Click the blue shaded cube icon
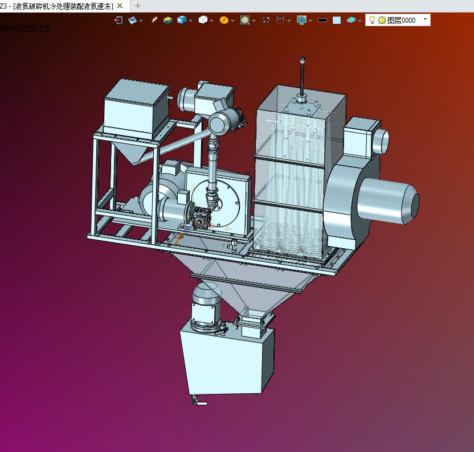This screenshot has height=452, width=474. point(182,20)
